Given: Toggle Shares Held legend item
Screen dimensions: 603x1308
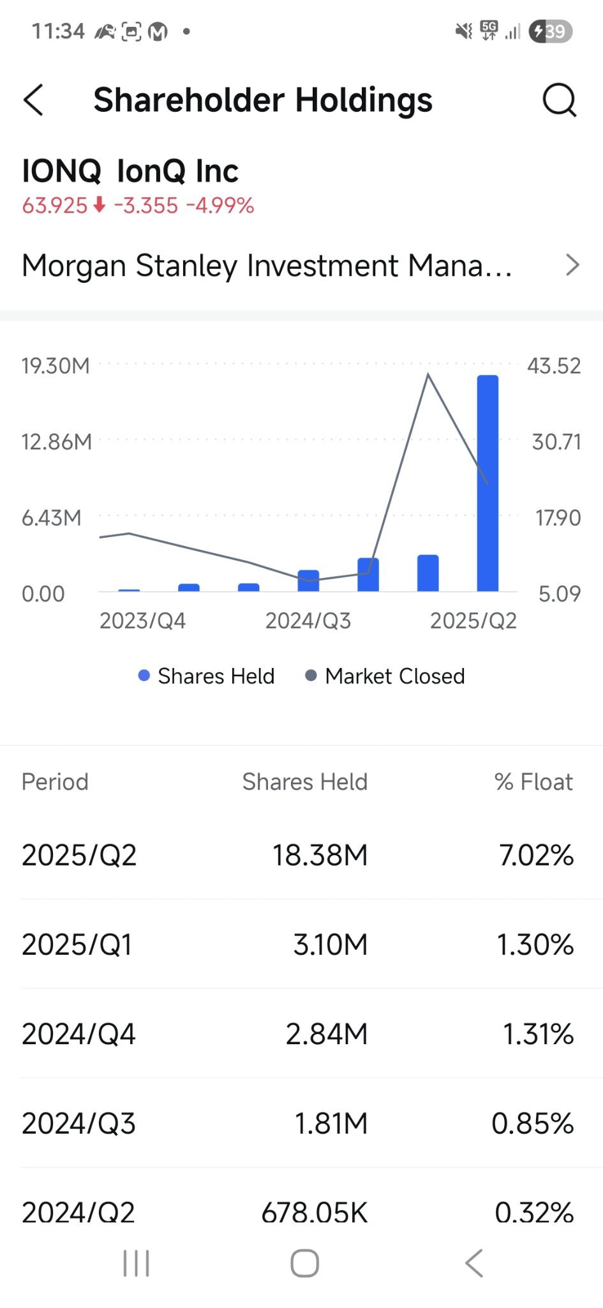Looking at the screenshot, I should [x=207, y=676].
